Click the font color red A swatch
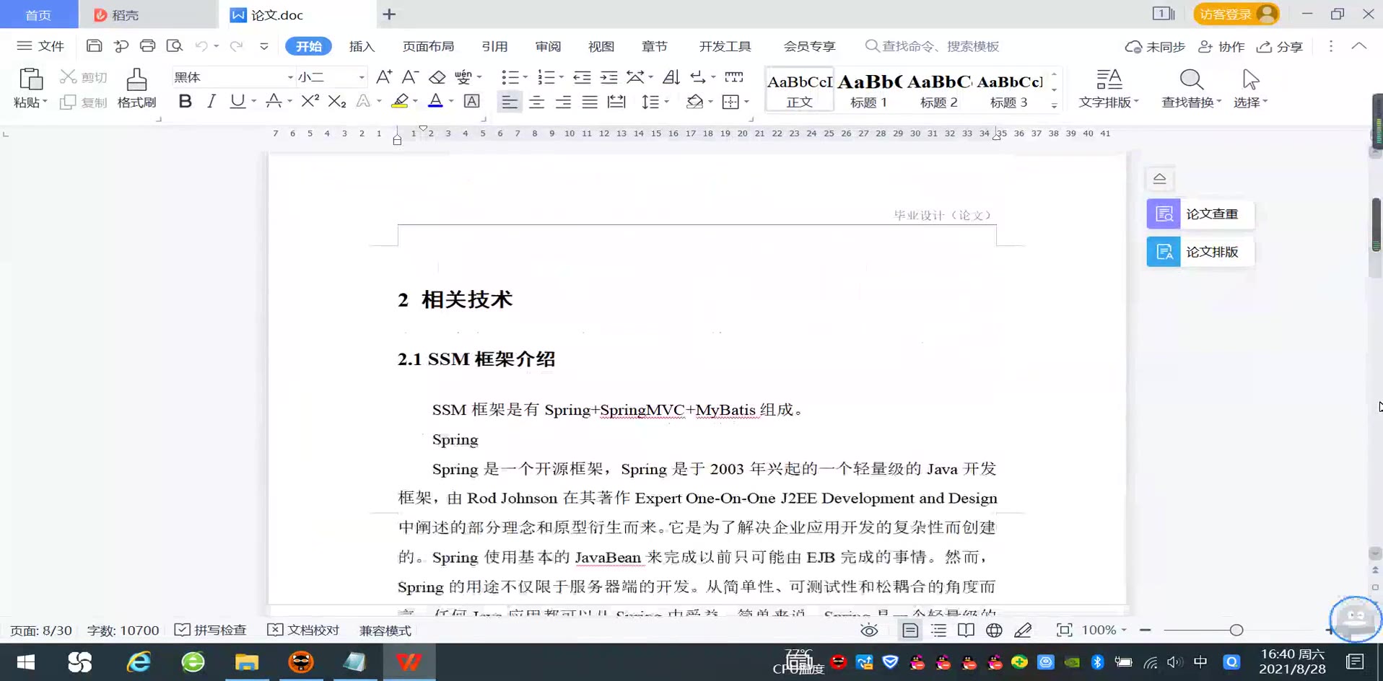The height and width of the screenshot is (681, 1383). point(435,102)
